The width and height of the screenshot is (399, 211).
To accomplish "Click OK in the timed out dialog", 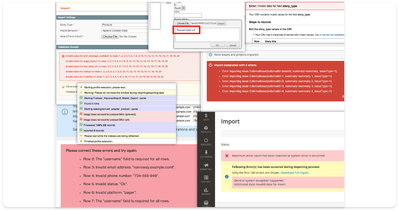I will point(218,45).
